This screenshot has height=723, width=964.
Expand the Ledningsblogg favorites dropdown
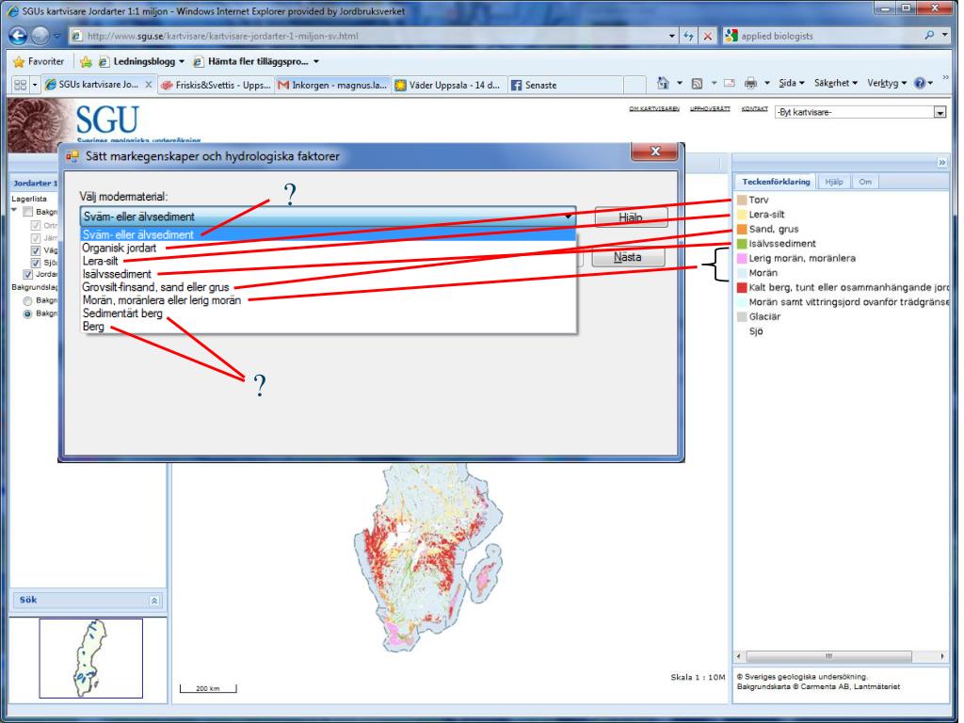[x=182, y=61]
